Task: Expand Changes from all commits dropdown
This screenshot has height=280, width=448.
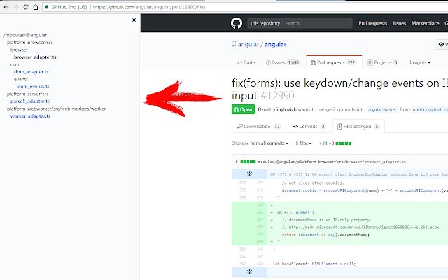Action: click(260, 143)
